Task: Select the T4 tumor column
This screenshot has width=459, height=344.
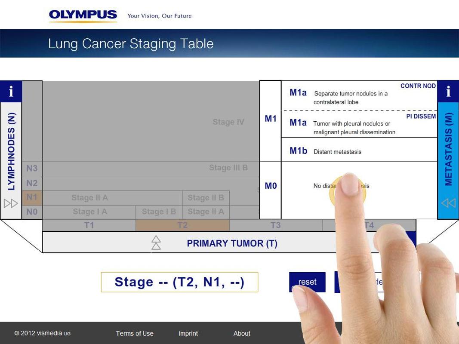Action: pos(370,224)
